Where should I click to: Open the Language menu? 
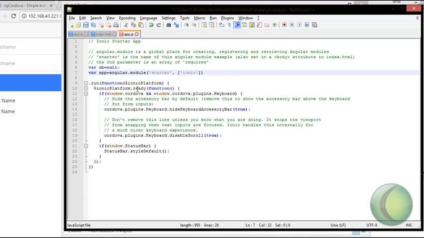tap(148, 18)
